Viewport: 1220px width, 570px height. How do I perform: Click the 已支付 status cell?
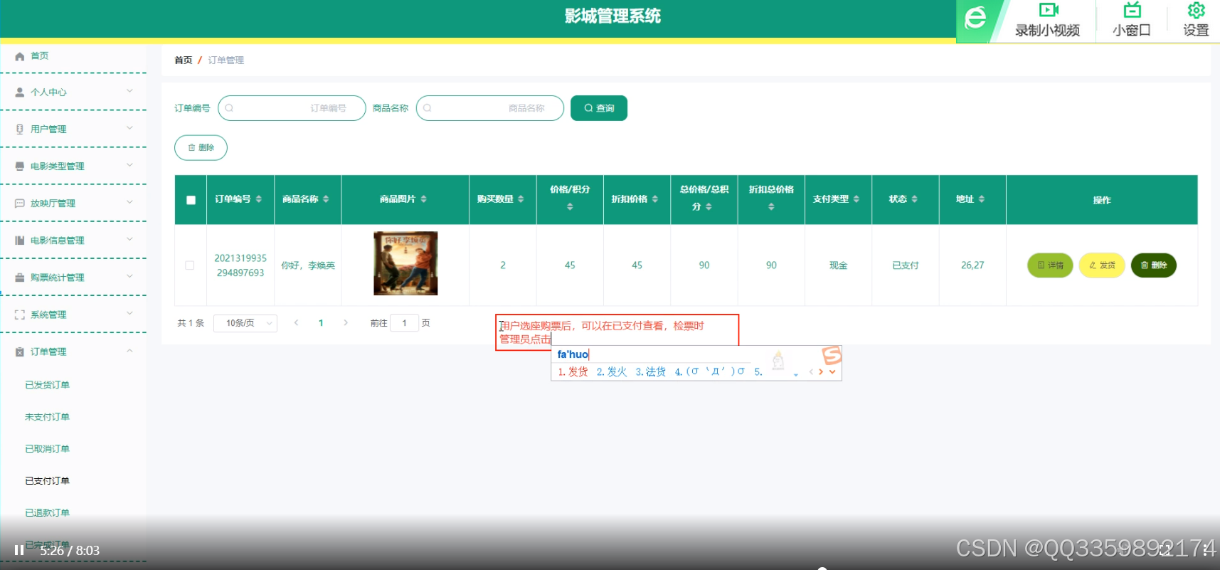906,265
